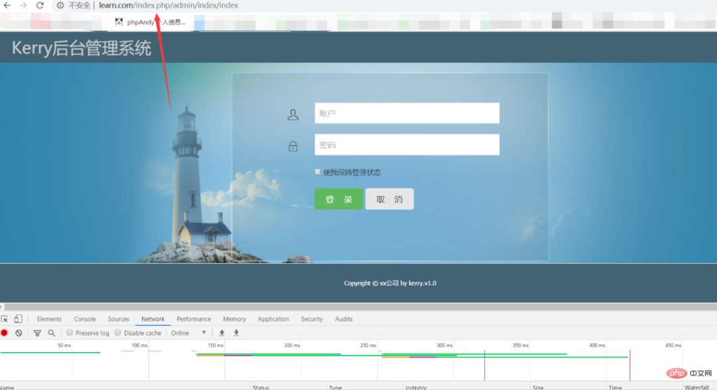Enable the Disable cache checkbox

[118, 333]
